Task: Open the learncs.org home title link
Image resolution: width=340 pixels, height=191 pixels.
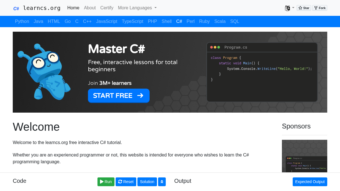Action: point(42,8)
